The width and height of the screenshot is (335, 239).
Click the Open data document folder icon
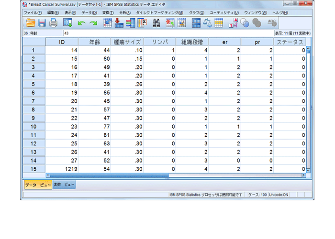pyautogui.click(x=31, y=22)
